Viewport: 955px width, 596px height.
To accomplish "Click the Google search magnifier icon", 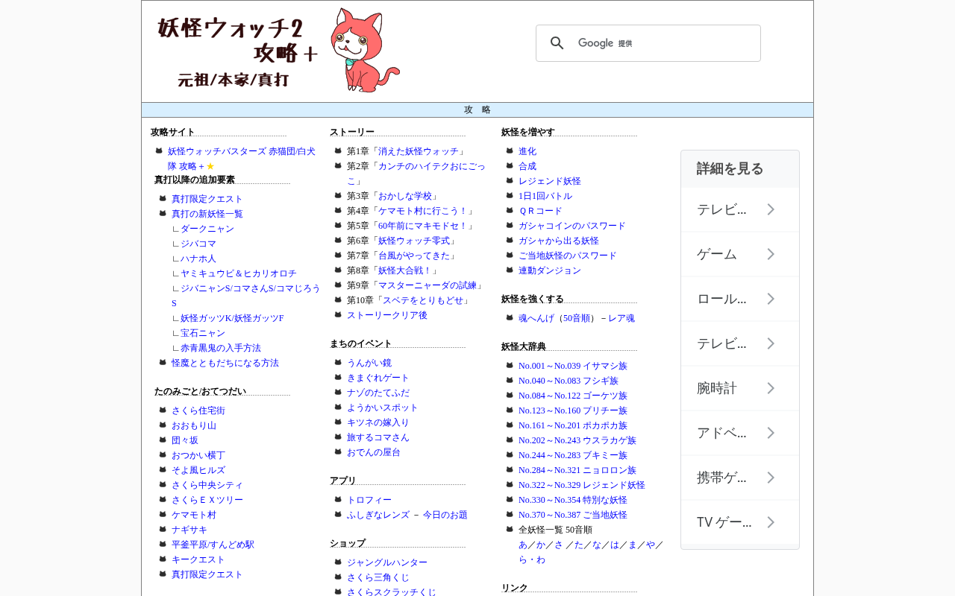I will [x=557, y=43].
